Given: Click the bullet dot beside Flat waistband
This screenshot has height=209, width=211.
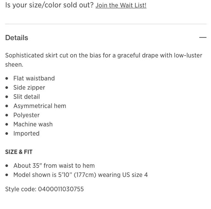Looking at the screenshot, I should tap(7, 78).
